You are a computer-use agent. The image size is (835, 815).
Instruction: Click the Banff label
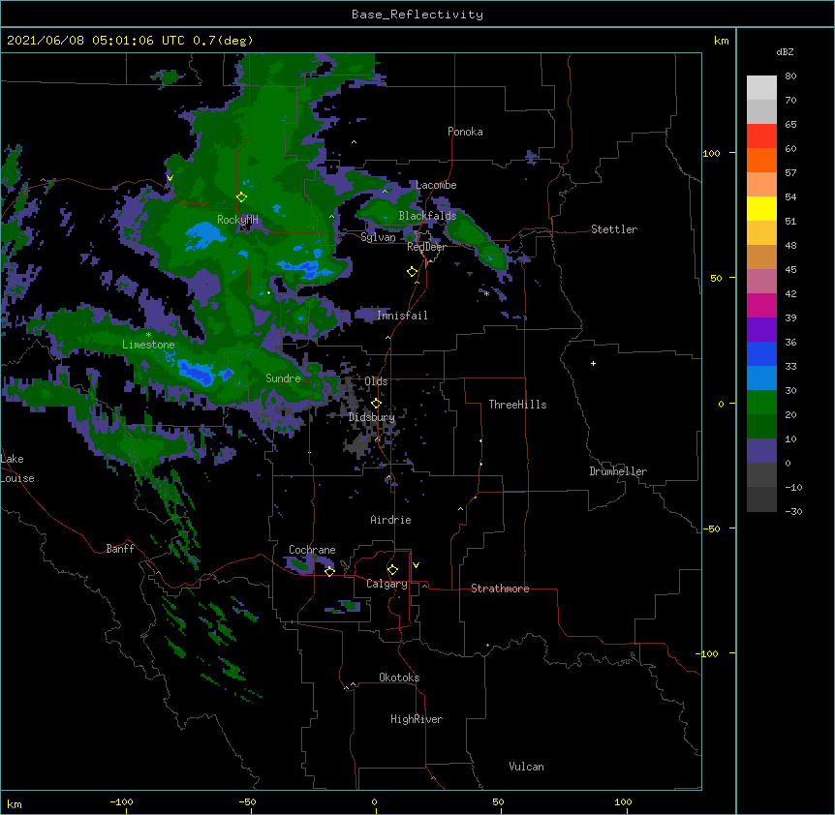[x=120, y=549]
